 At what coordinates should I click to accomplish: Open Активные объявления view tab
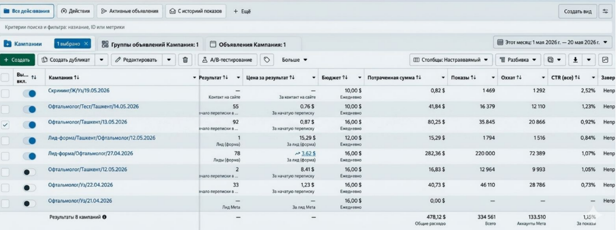[x=129, y=11]
